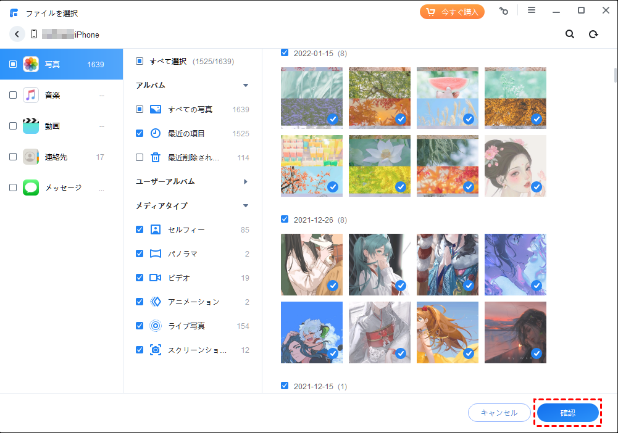Uncheck the 2021-12-15 date group checkbox

(x=285, y=386)
